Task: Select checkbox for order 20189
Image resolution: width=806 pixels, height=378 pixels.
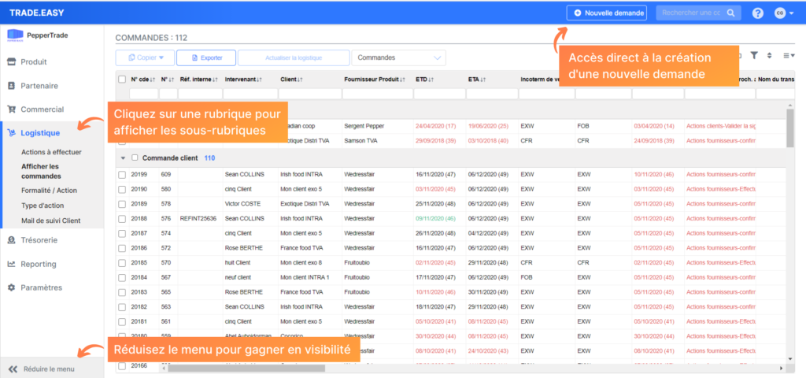Action: (x=122, y=204)
